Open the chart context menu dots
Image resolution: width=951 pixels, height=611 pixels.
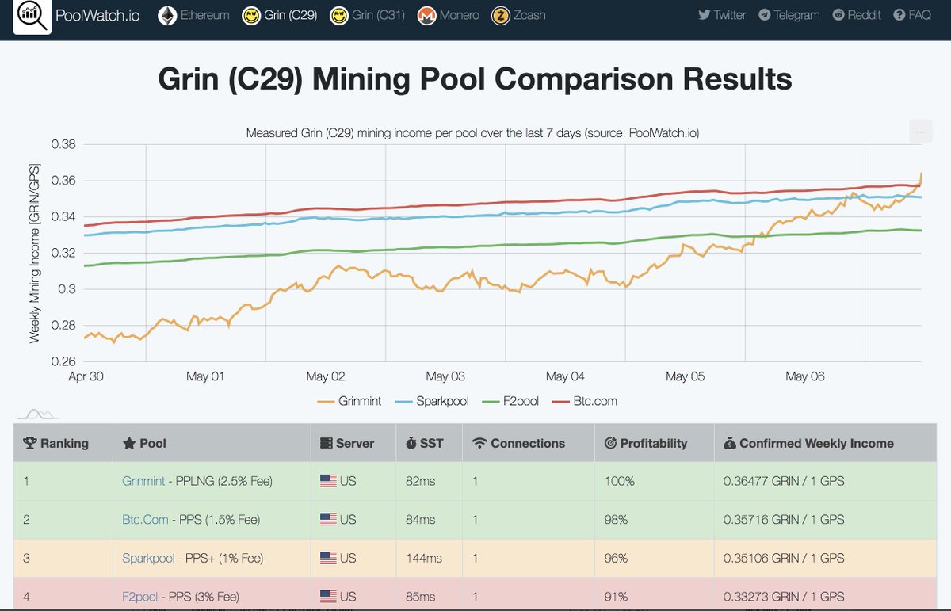920,132
